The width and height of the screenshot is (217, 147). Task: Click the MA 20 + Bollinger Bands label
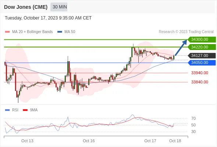point(32,32)
